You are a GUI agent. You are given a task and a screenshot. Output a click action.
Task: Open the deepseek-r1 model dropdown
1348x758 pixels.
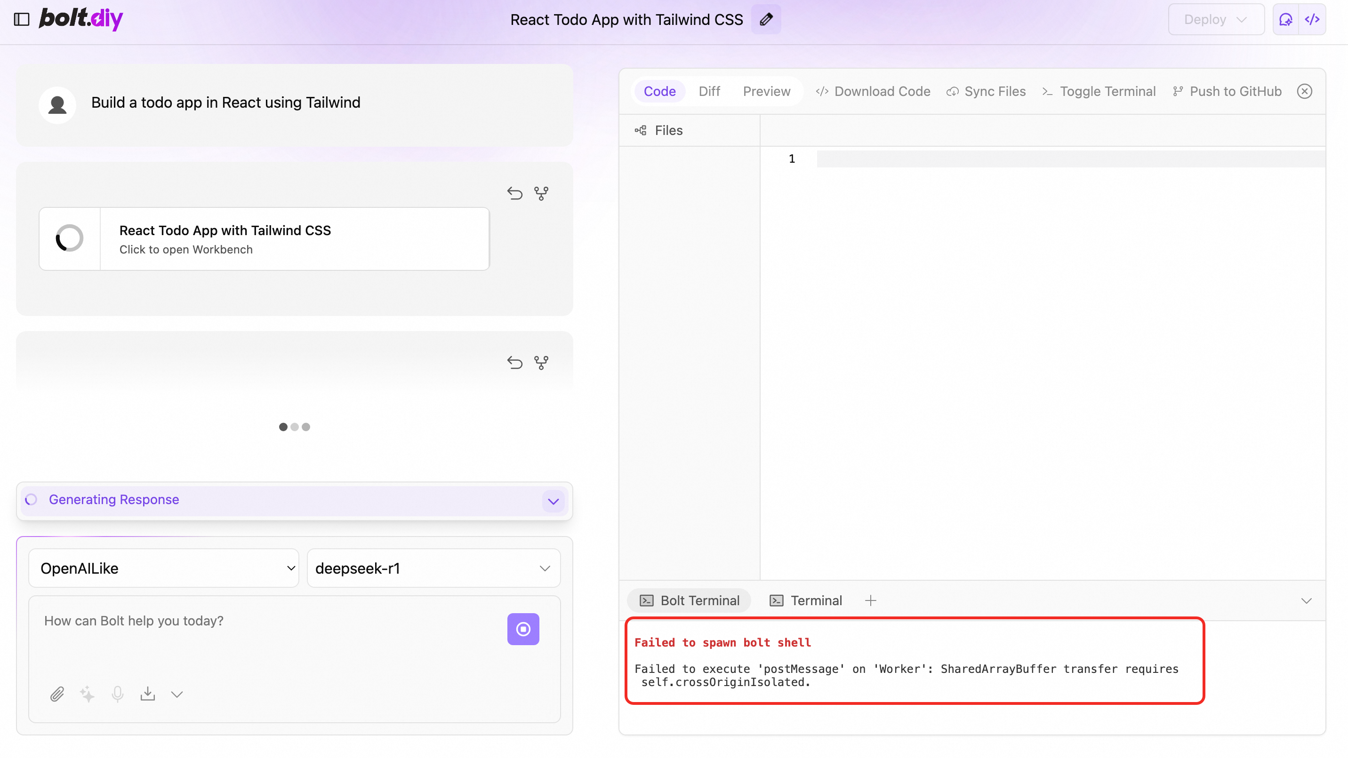click(x=433, y=568)
